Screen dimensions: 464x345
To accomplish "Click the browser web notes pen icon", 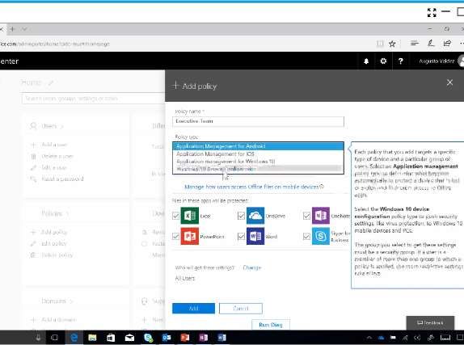I will click(431, 44).
